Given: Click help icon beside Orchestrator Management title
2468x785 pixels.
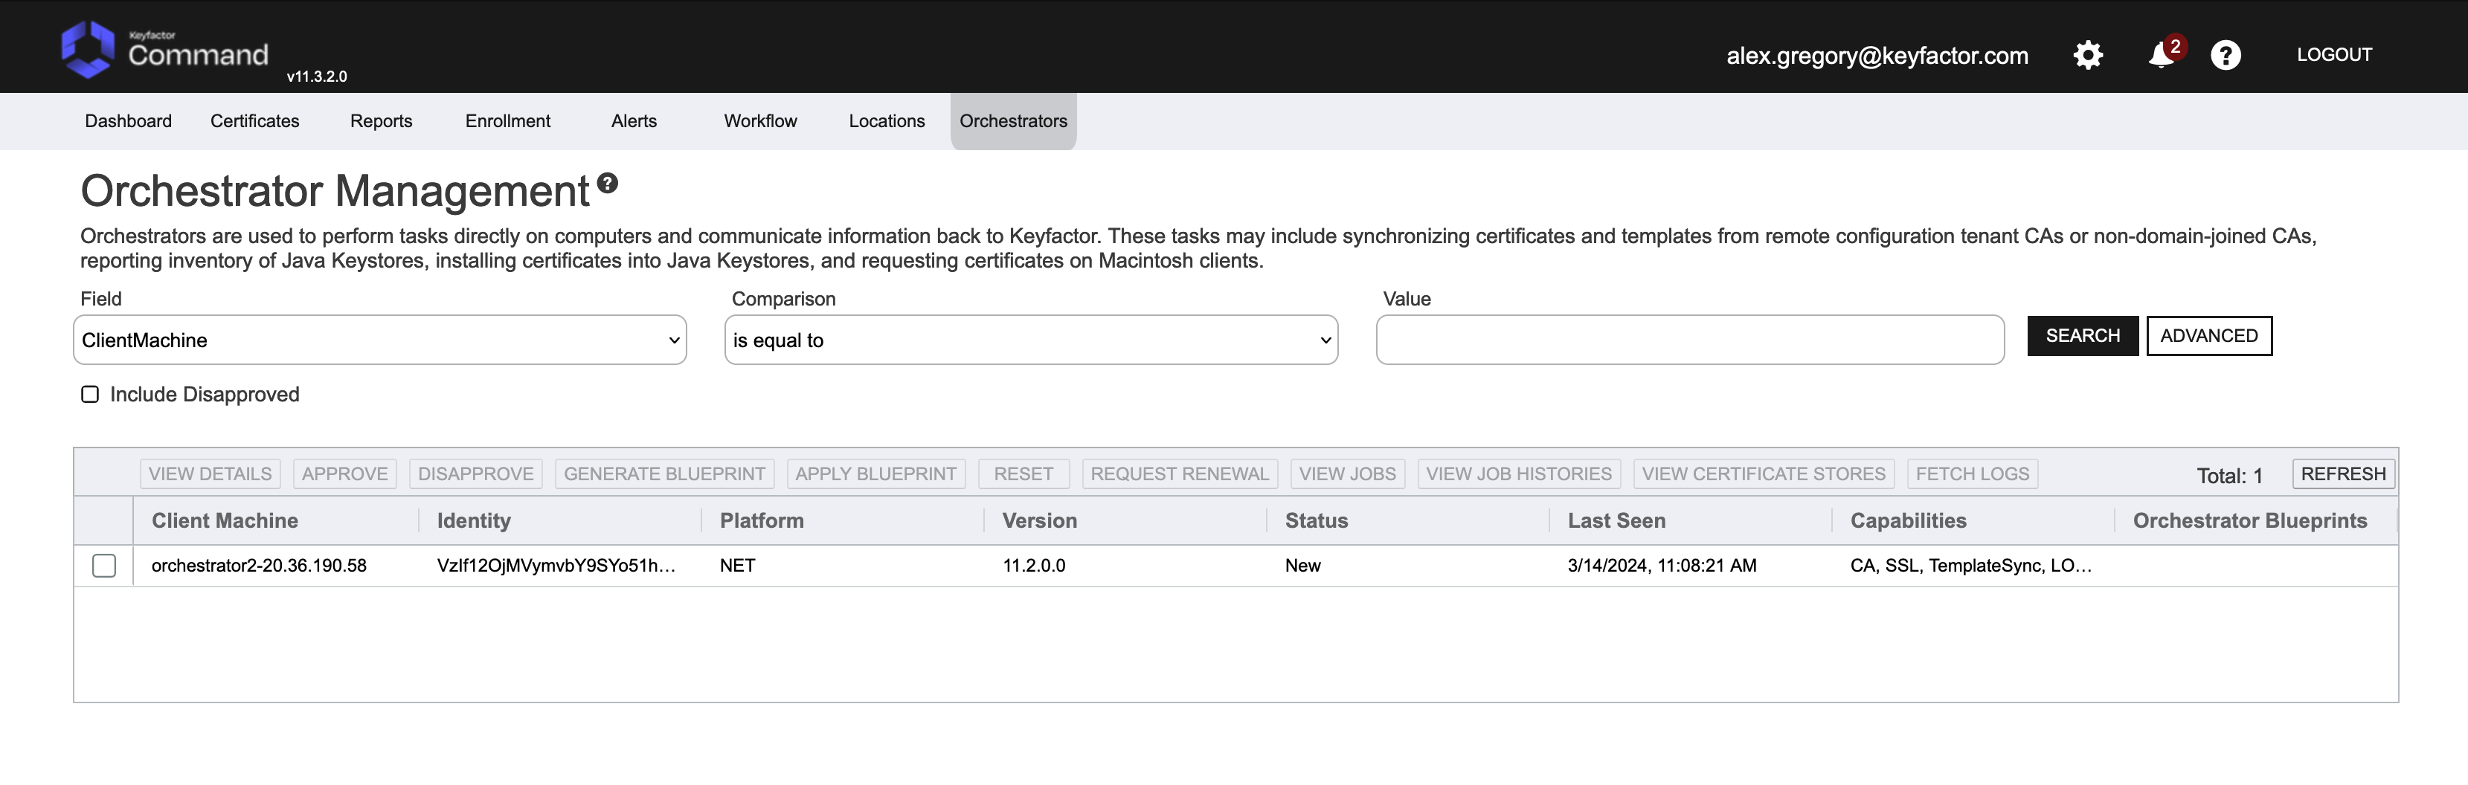Looking at the screenshot, I should click(x=608, y=183).
